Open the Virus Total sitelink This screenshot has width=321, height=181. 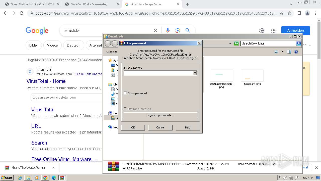pyautogui.click(x=43, y=110)
